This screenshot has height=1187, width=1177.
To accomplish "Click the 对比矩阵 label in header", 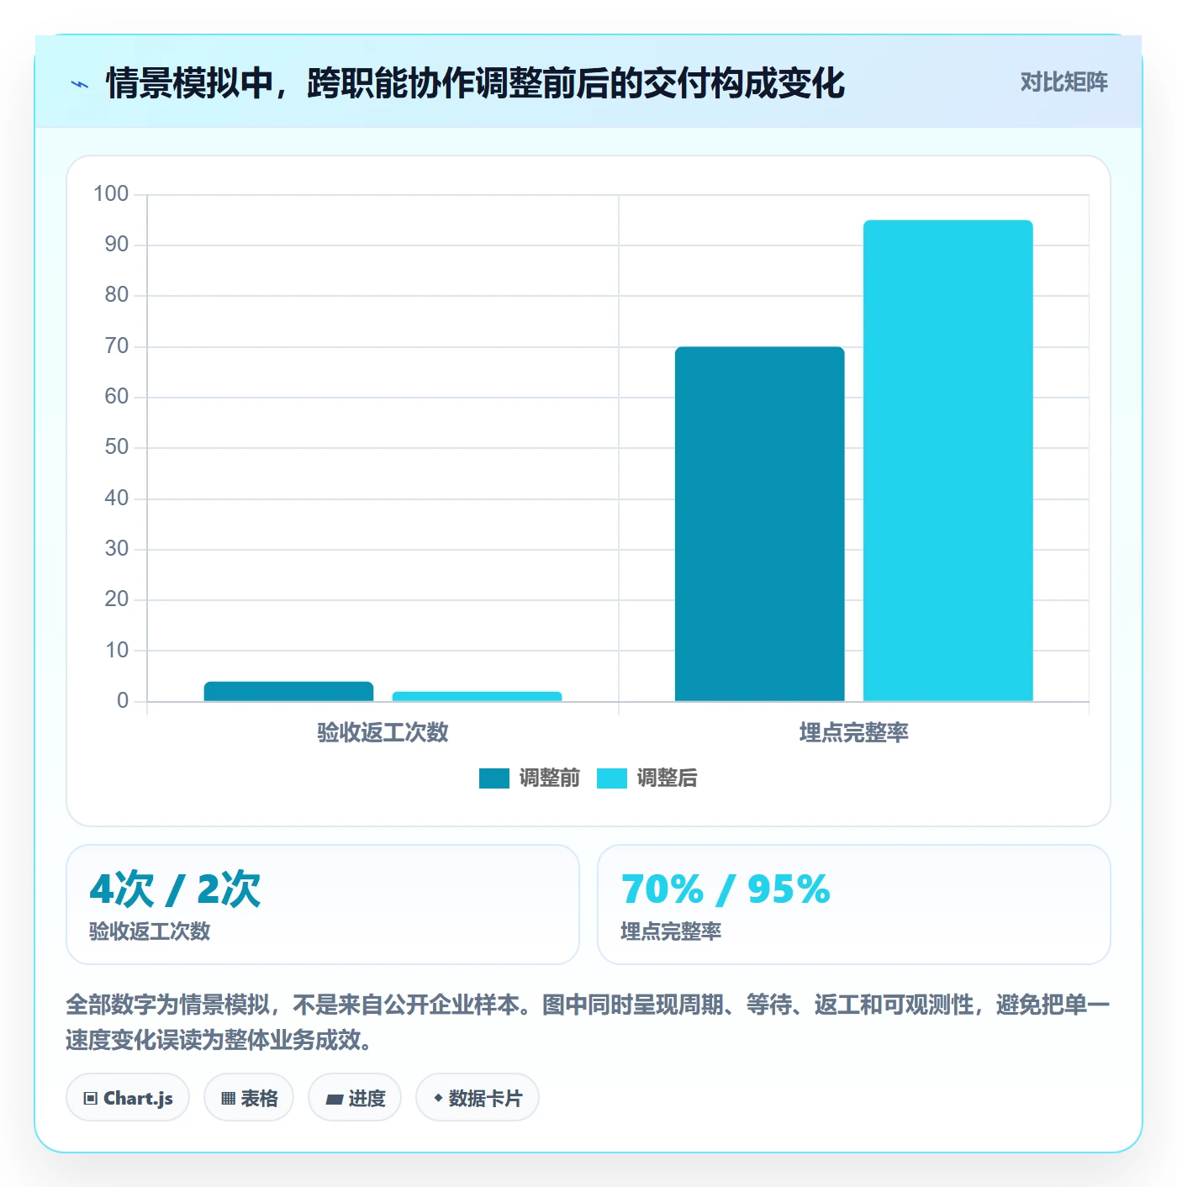I will click(1064, 82).
